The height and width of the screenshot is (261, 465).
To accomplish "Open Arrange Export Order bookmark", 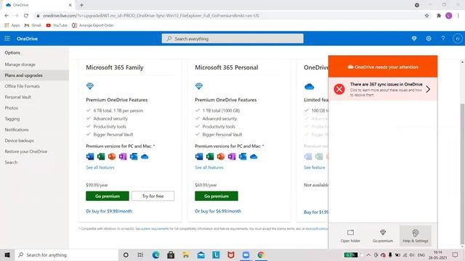I will point(93,25).
